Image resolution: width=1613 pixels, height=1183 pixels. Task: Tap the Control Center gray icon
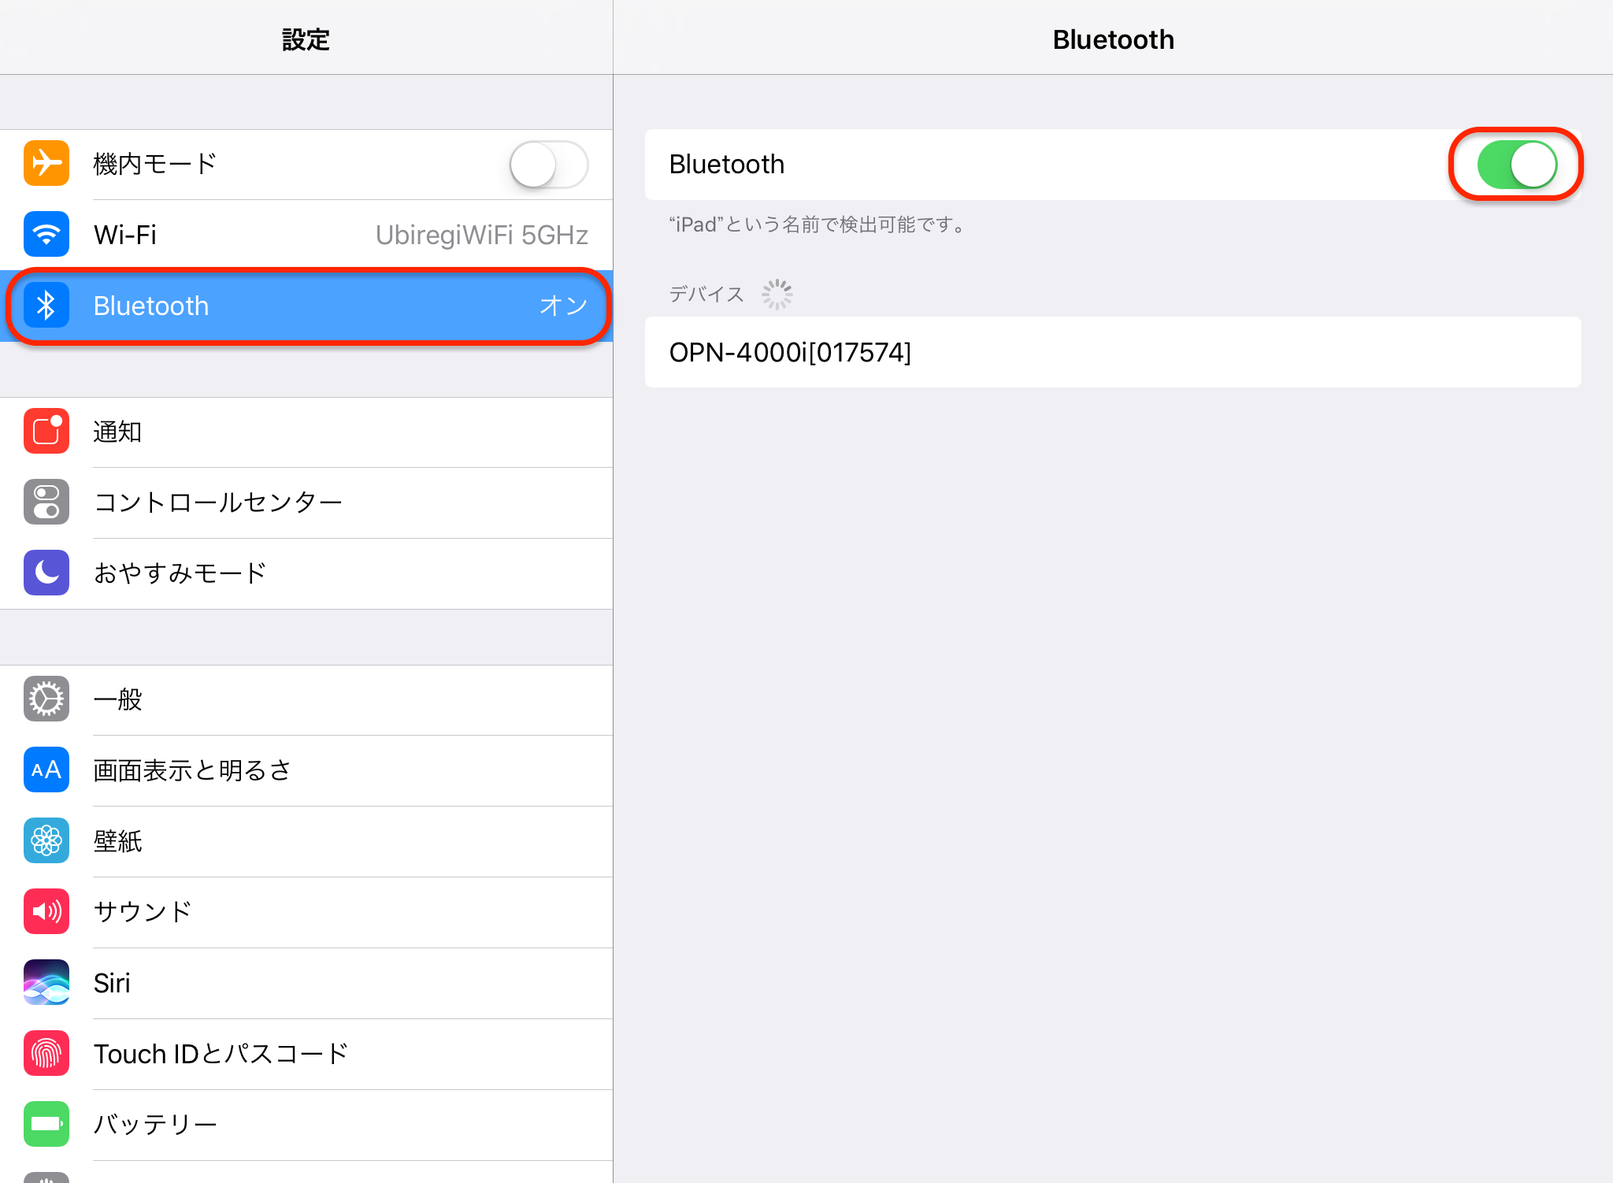click(x=46, y=502)
